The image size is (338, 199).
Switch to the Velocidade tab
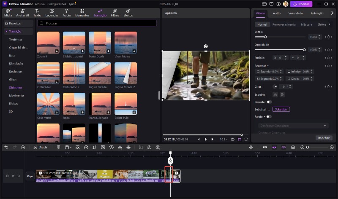coord(295,13)
